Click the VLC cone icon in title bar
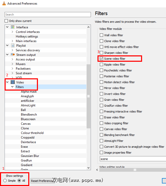The width and height of the screenshot is (166, 186). coord(3,4)
